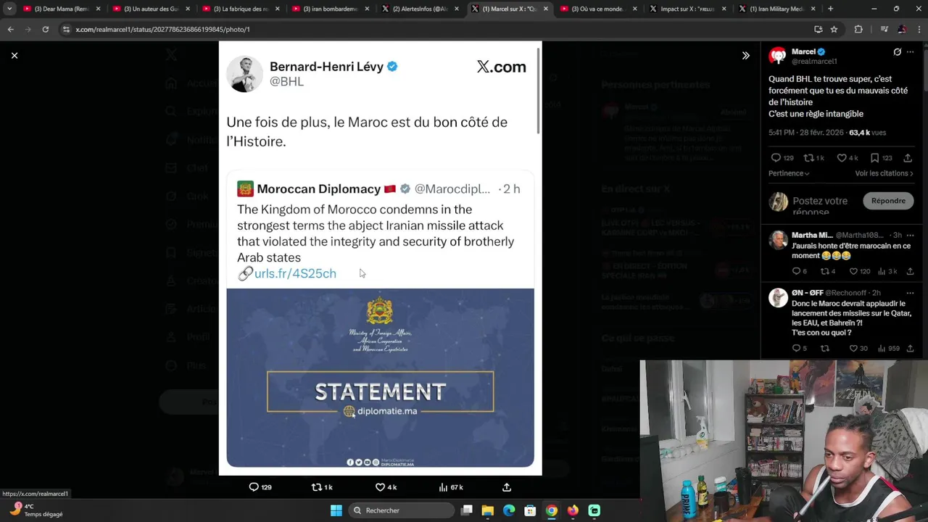This screenshot has width=928, height=522.
Task: Switch to Impact sur X tab
Action: [687, 9]
